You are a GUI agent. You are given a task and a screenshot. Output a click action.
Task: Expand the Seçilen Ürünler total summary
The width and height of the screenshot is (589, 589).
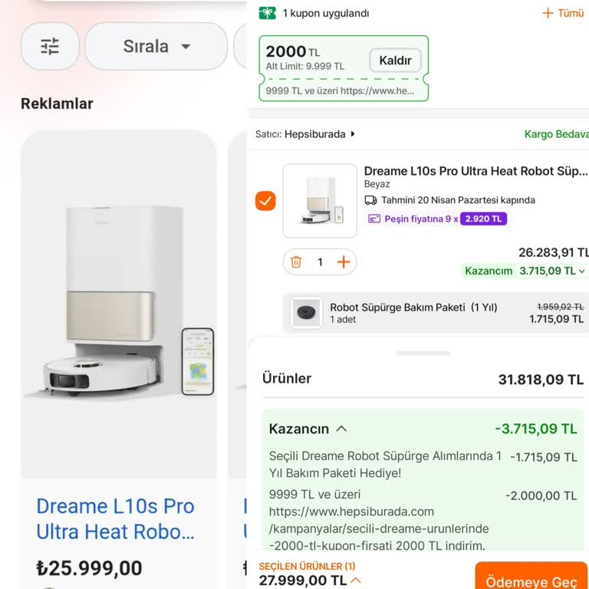[x=356, y=581]
